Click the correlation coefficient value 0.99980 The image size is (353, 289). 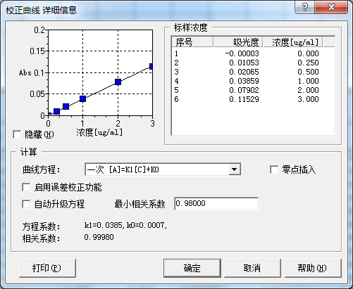99,237
